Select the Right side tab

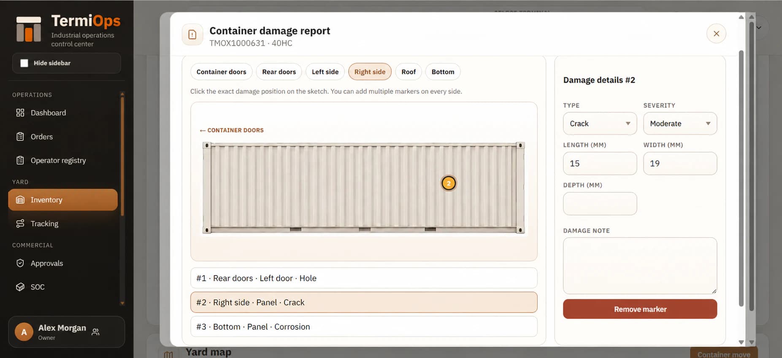coord(370,72)
